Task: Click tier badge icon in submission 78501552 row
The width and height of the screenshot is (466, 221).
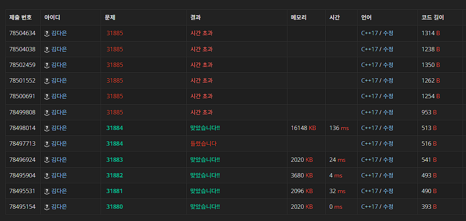Action: [x=47, y=81]
